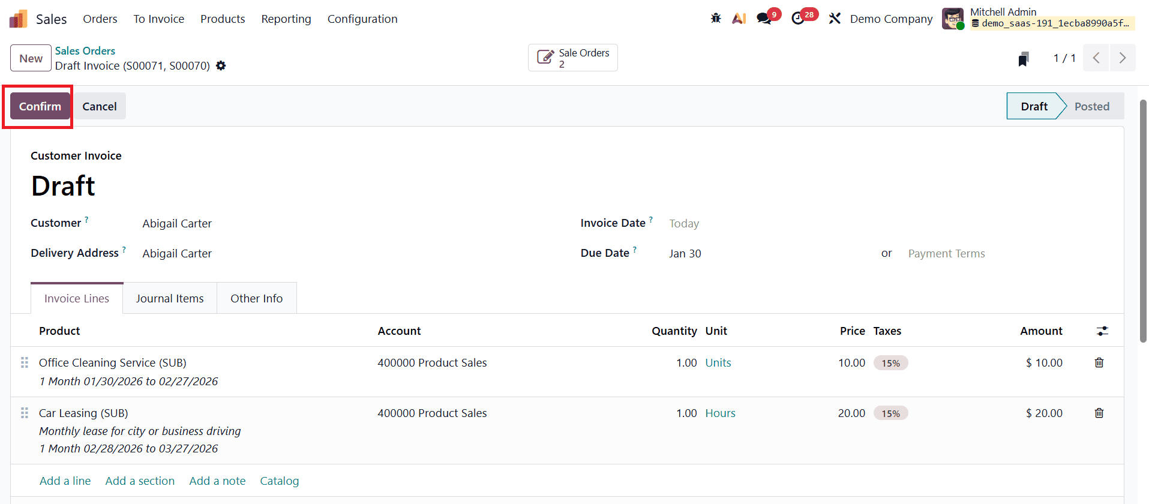1149x504 pixels.
Task: Open the Reporting menu
Action: [286, 19]
